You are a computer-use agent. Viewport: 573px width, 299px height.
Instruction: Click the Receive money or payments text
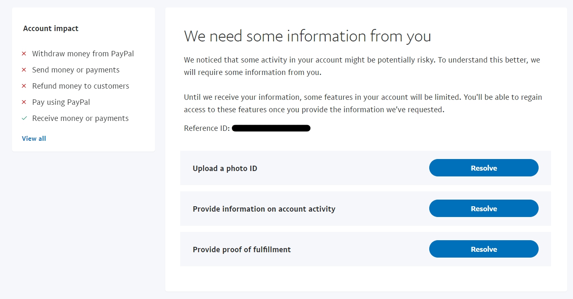pyautogui.click(x=80, y=118)
